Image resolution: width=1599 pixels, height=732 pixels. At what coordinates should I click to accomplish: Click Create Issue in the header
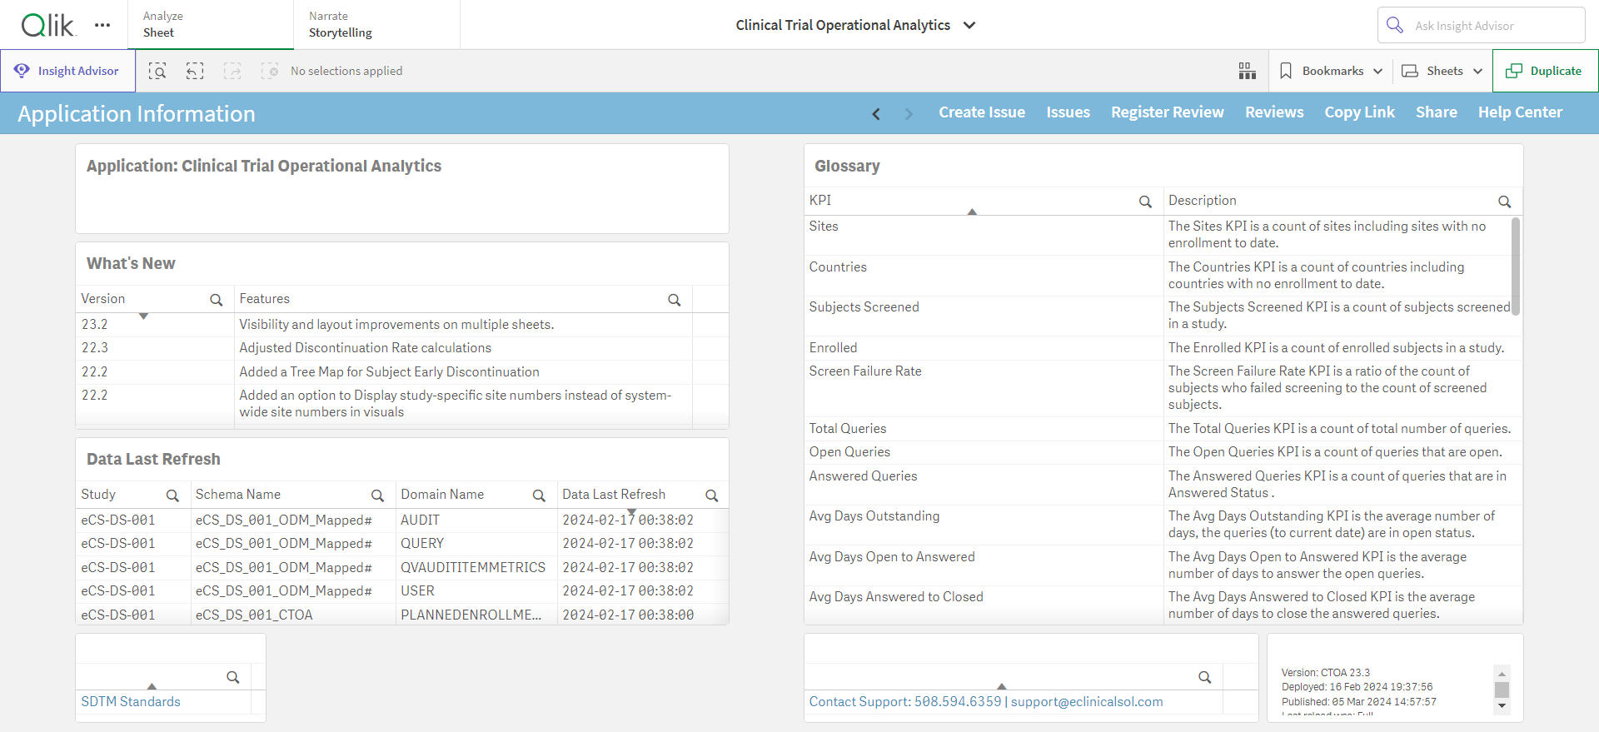click(x=982, y=112)
